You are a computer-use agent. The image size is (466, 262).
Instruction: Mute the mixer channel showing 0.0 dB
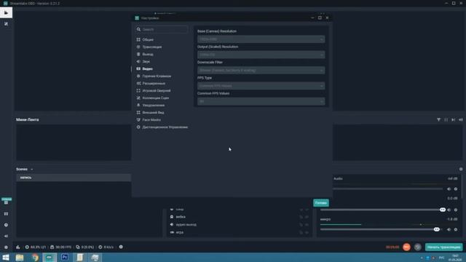coord(449,210)
